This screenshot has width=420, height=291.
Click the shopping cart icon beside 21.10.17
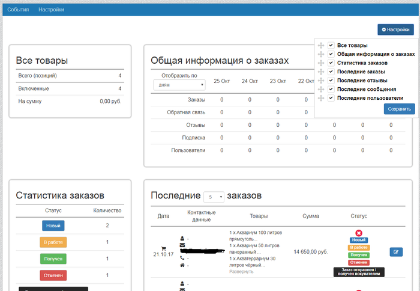pos(163,248)
